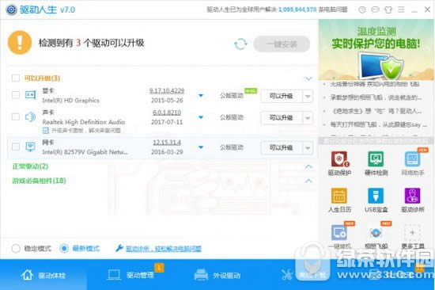Click the 正常驱动(2) section label
The width and height of the screenshot is (435, 290).
tap(30, 166)
